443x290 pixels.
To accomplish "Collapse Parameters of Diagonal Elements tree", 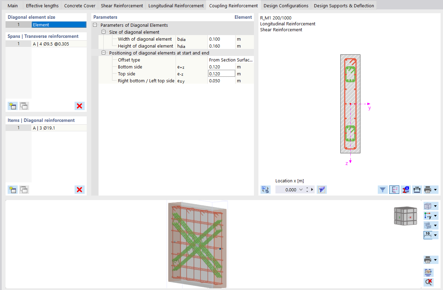I will point(95,25).
